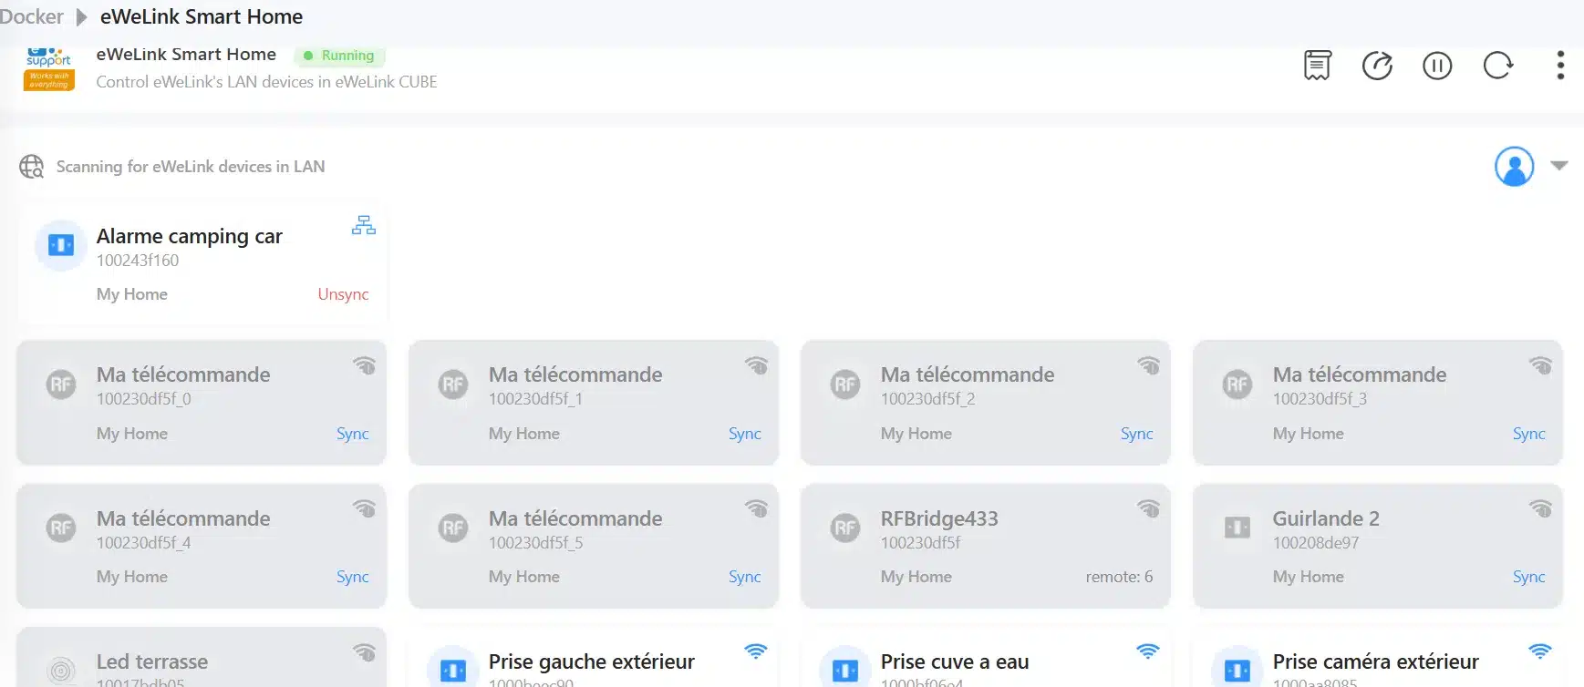Open the add-on logs icon
This screenshot has width=1584, height=687.
coord(1317,66)
